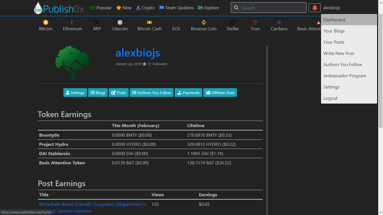Open New posts in the navbar
383x215 pixels.
124,8
